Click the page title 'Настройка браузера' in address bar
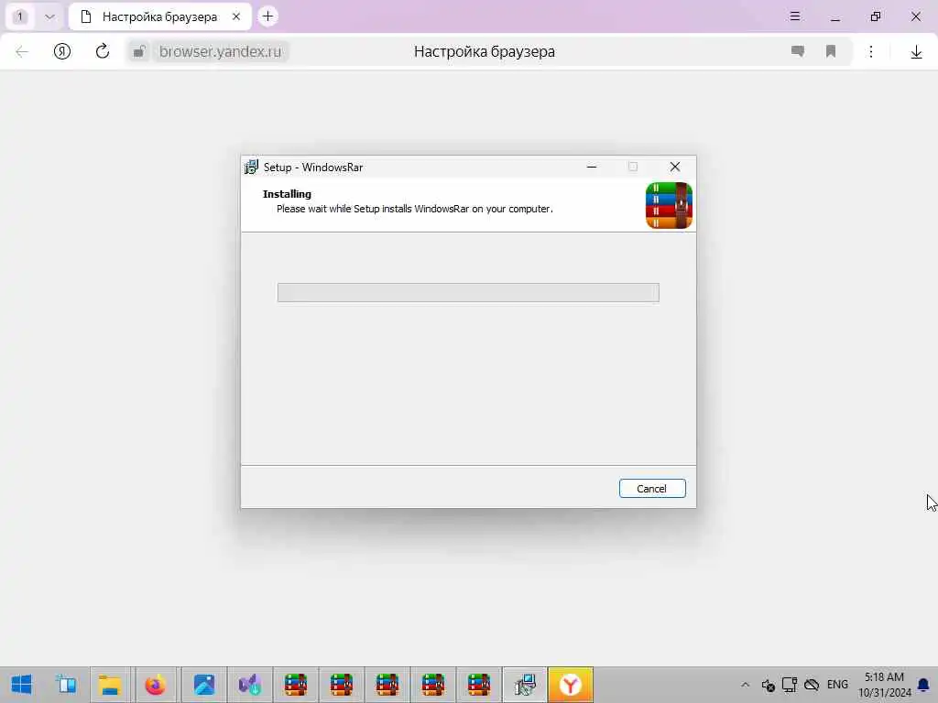This screenshot has width=938, height=703. click(485, 51)
